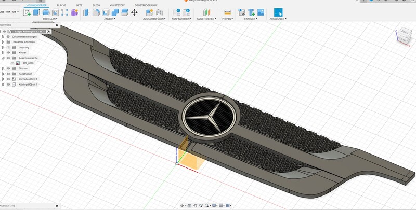Image resolution: width=416 pixels, height=210 pixels.
Task: Click the Joint tool icon
Action: point(159,12)
